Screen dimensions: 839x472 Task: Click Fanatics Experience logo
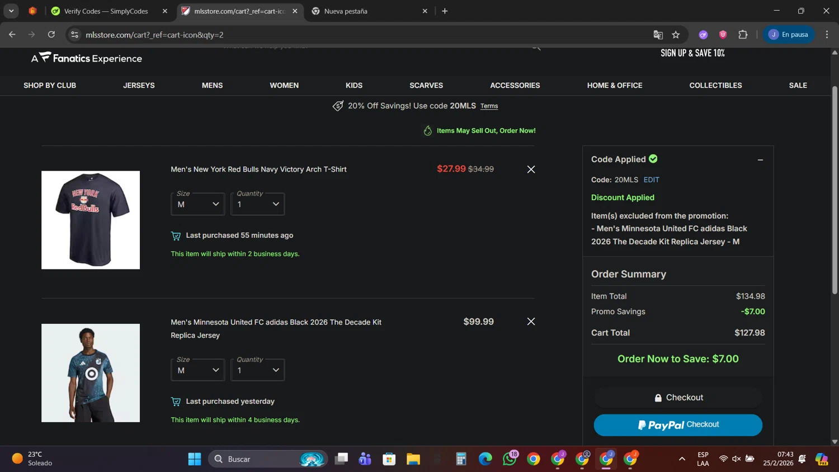click(87, 58)
